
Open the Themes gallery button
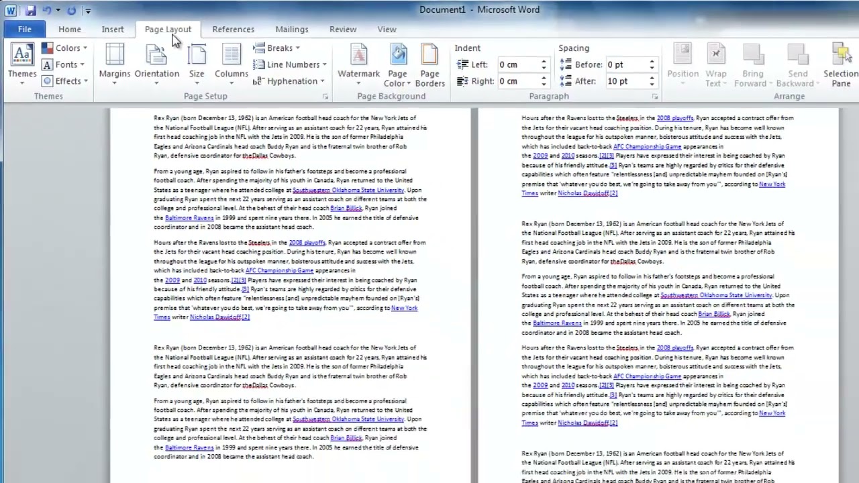[21, 64]
